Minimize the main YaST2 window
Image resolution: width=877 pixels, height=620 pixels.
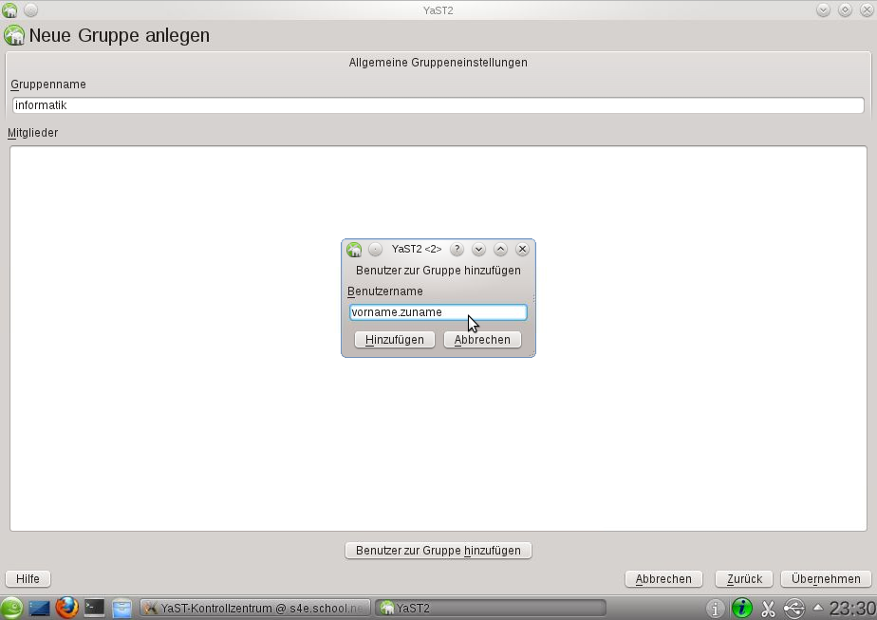(823, 10)
